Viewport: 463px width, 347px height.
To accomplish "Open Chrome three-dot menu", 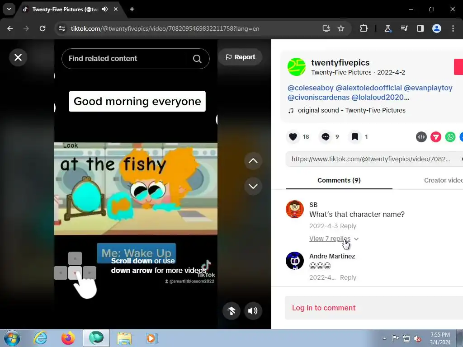I will click(x=453, y=28).
